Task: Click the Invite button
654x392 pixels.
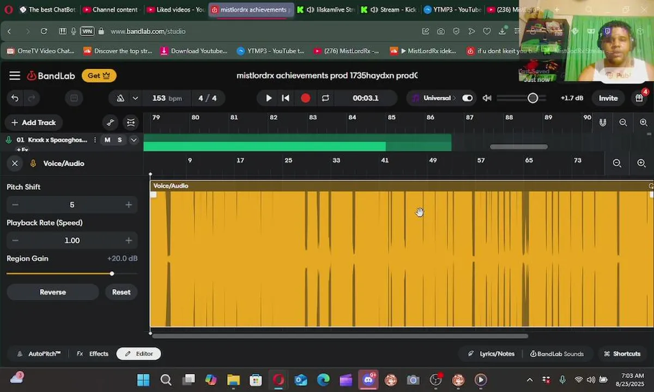Action: (x=608, y=98)
